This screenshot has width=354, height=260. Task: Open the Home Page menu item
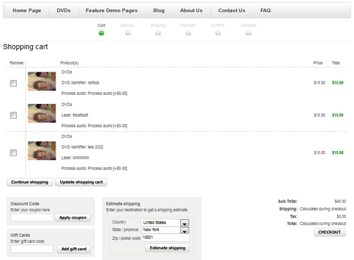pyautogui.click(x=27, y=11)
